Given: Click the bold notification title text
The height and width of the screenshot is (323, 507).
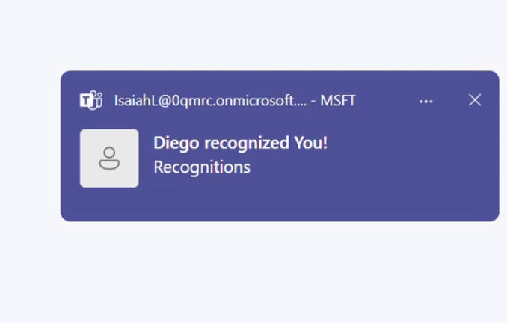Looking at the screenshot, I should point(240,143).
